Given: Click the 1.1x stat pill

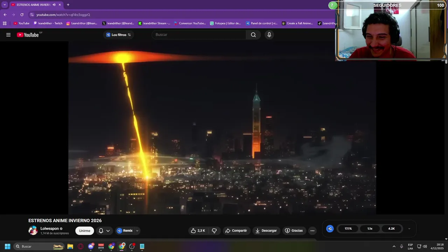Looking at the screenshot, I should (370, 229).
